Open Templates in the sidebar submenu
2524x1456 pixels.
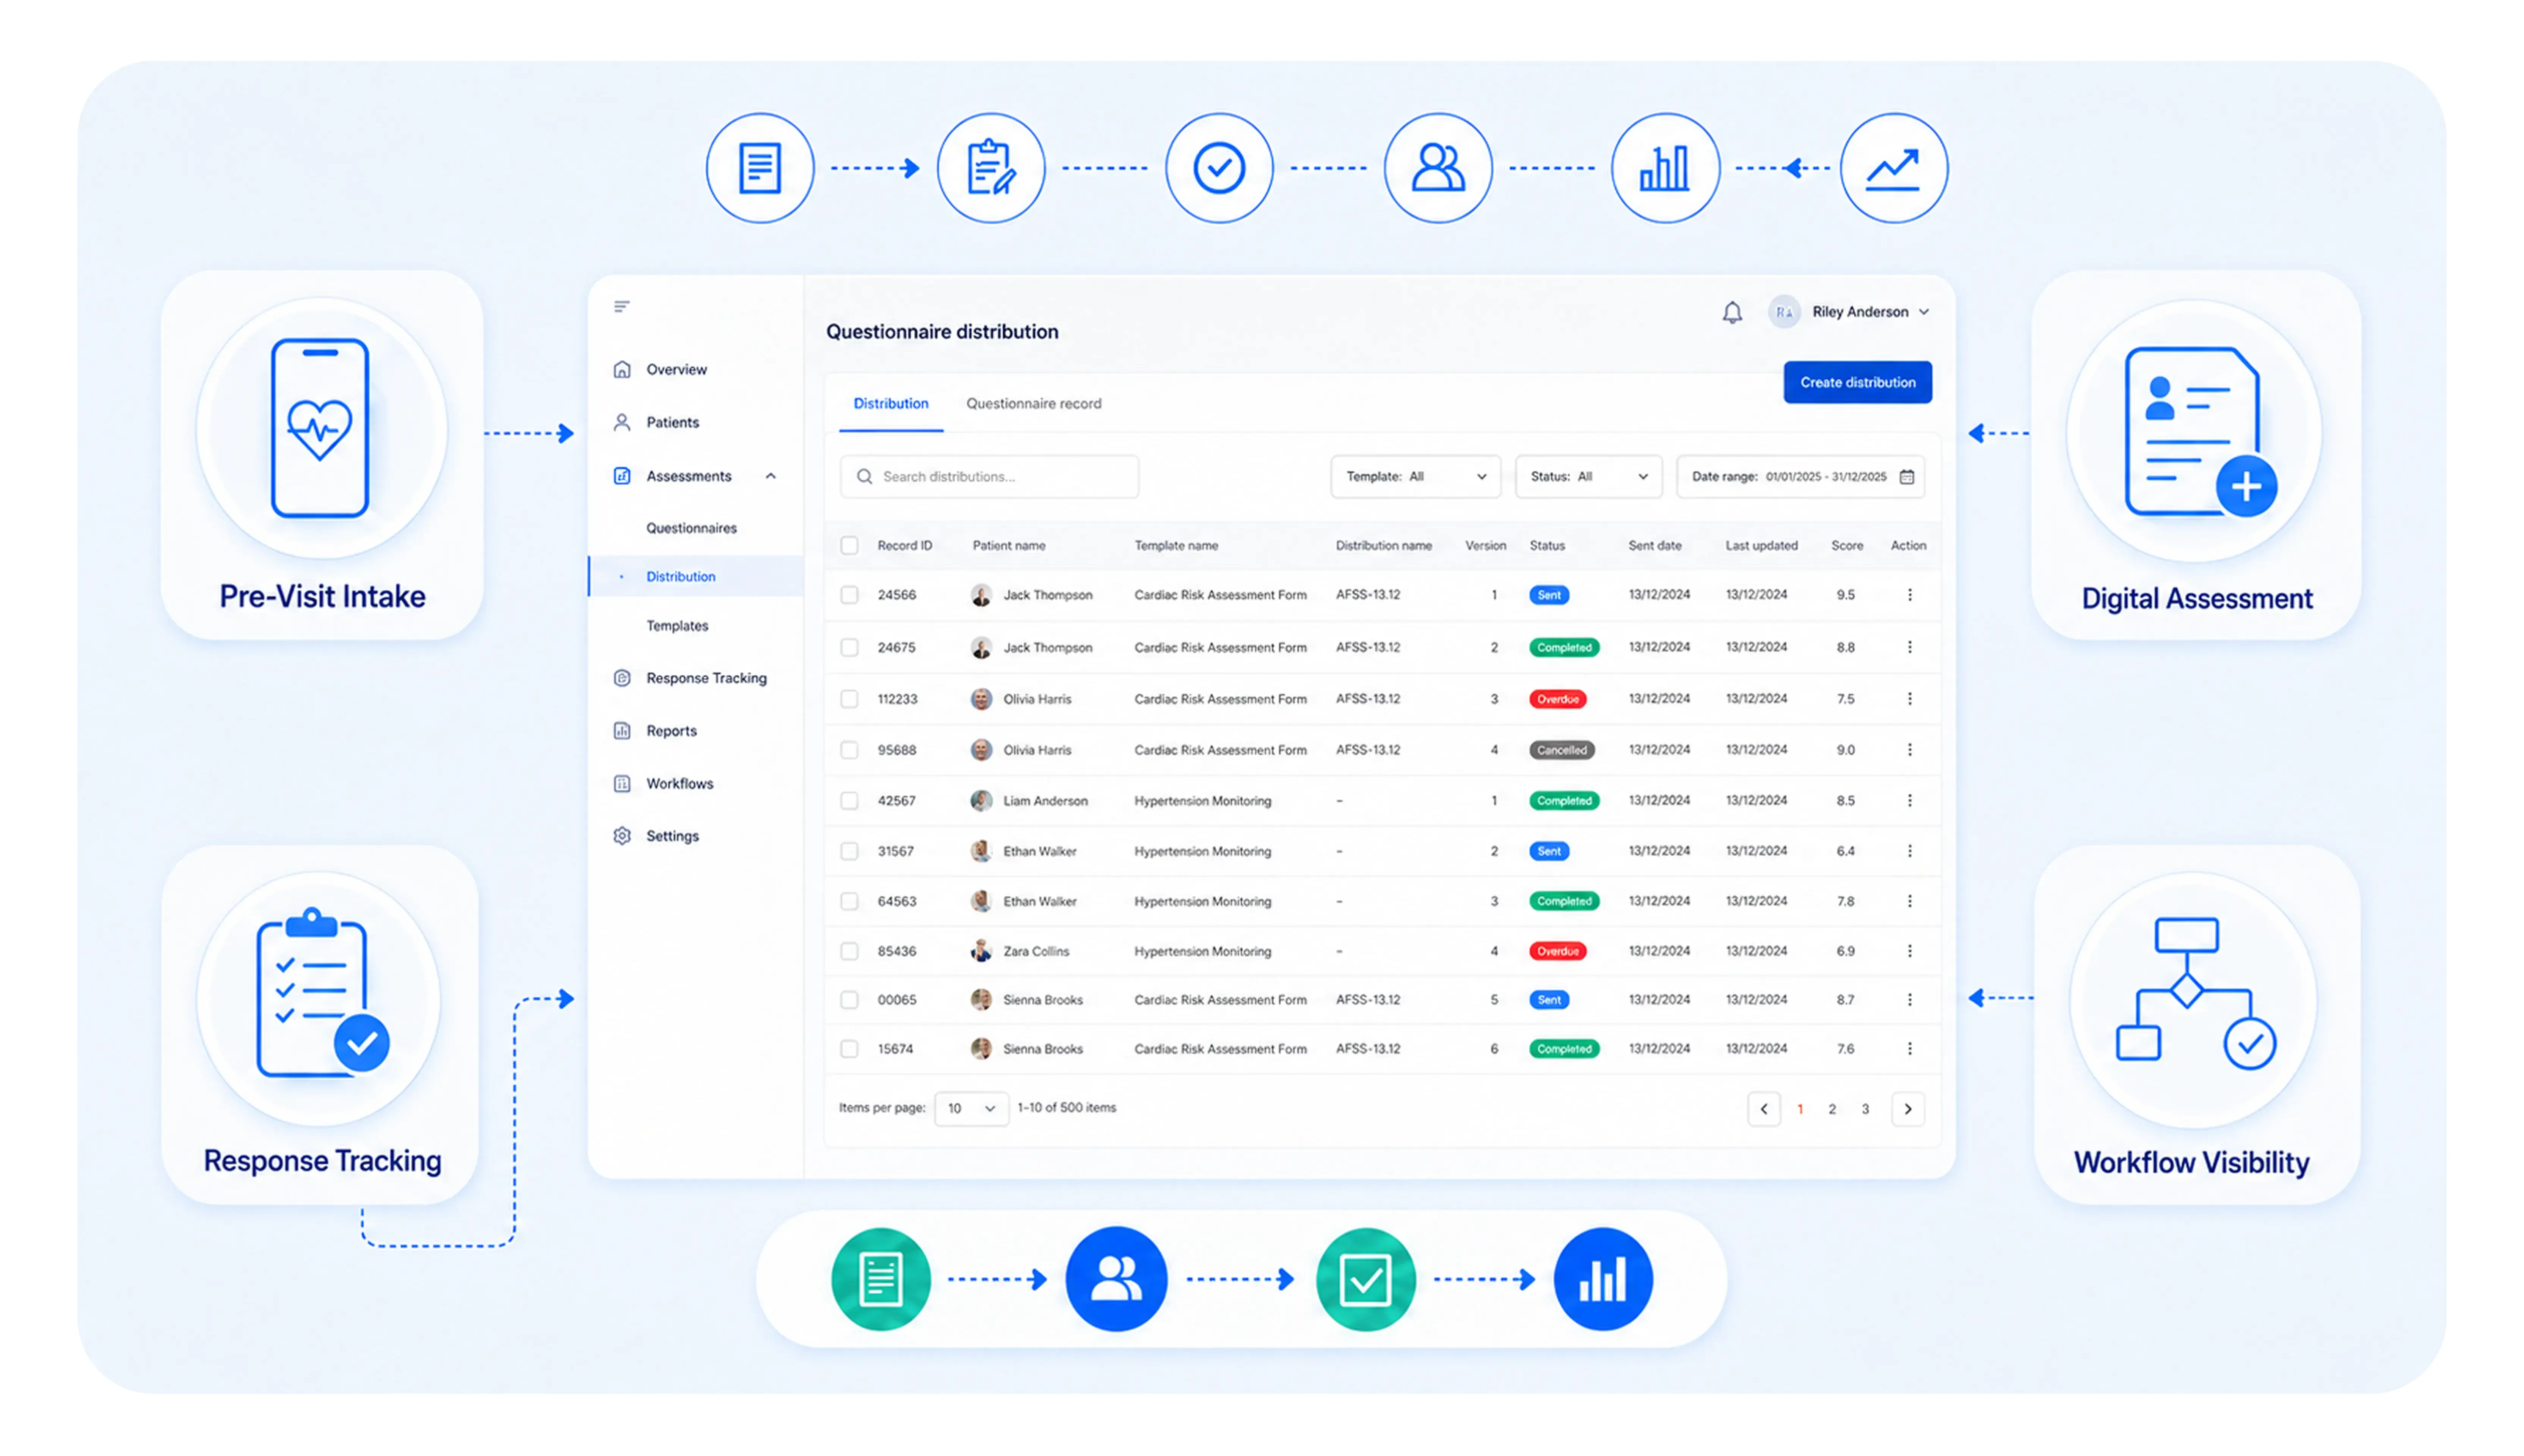[x=677, y=626]
